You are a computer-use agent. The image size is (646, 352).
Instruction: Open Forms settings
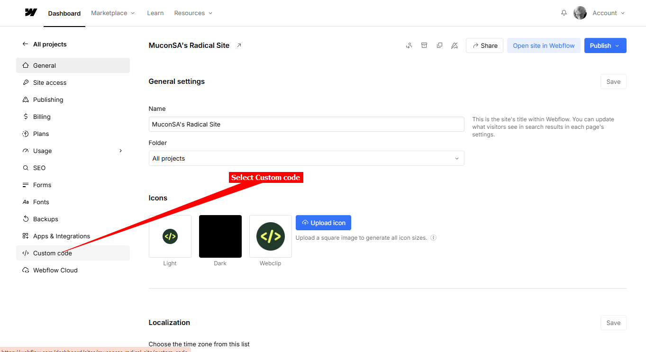pyautogui.click(x=73, y=185)
